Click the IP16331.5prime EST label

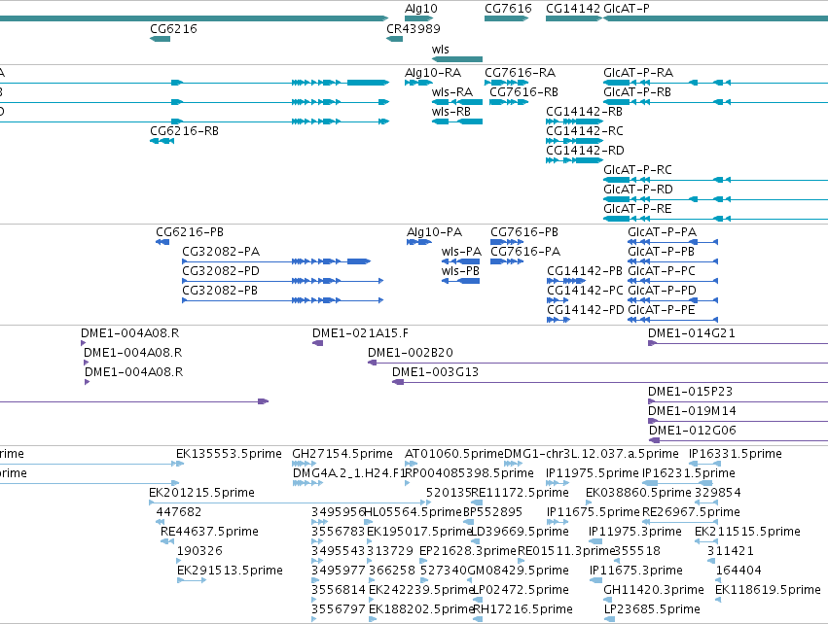(x=735, y=454)
